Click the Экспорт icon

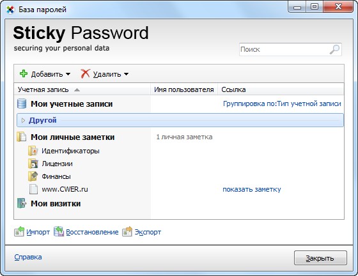tap(127, 231)
